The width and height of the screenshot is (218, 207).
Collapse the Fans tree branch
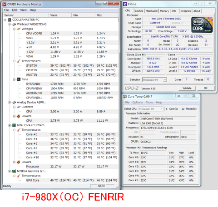14,79
